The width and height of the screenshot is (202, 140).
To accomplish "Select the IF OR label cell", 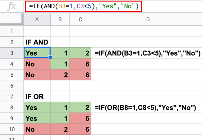I will click(x=37, y=97).
